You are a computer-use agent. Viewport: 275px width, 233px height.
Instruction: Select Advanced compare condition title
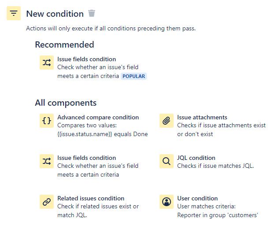tap(98, 117)
